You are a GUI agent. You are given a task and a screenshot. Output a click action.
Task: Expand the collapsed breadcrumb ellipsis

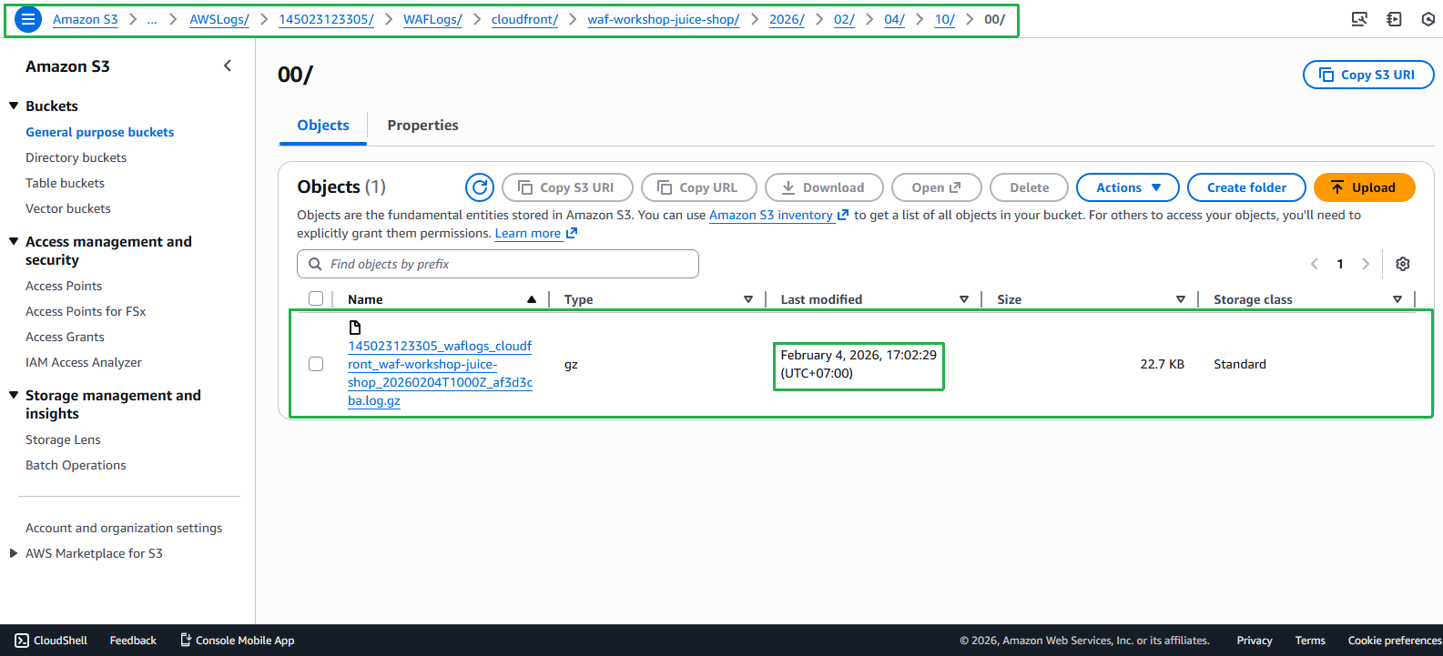click(x=152, y=19)
